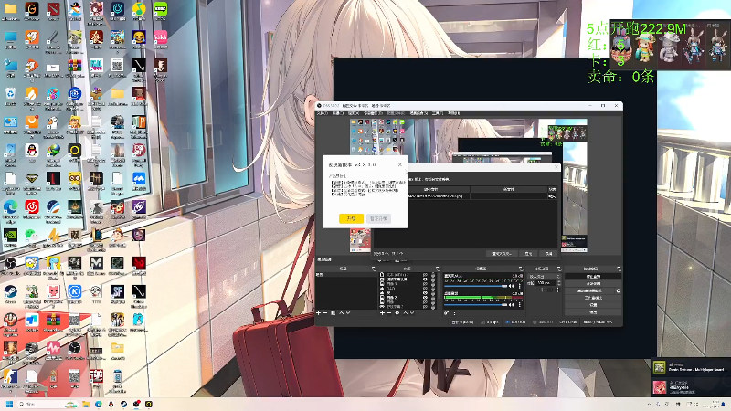
Task: Open the 工具 (Tools) menu in OBS
Action: coord(437,113)
